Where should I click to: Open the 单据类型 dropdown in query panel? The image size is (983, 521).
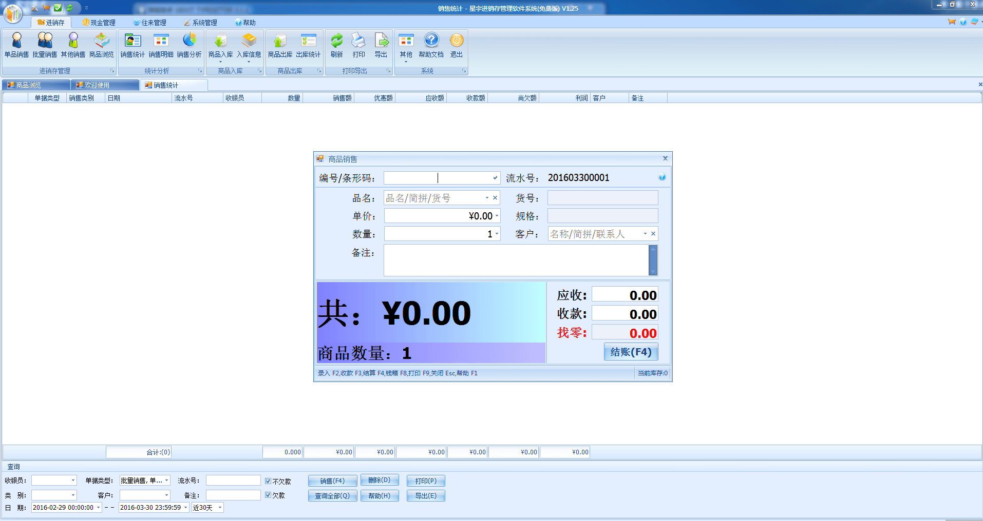(166, 480)
